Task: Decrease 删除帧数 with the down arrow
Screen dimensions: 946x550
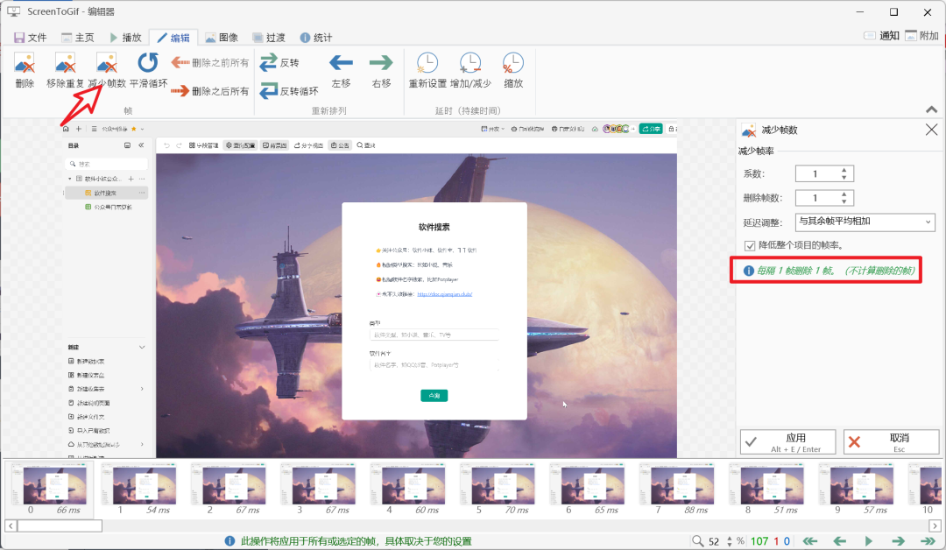Action: (844, 202)
